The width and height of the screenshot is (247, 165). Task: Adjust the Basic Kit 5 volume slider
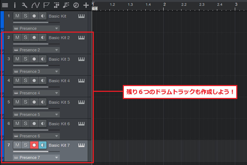(30, 108)
